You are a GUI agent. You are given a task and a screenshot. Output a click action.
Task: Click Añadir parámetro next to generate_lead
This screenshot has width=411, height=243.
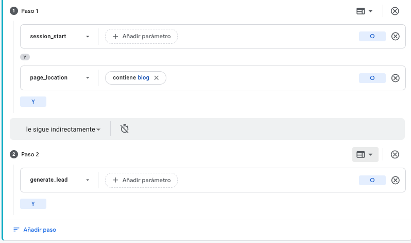click(x=141, y=180)
